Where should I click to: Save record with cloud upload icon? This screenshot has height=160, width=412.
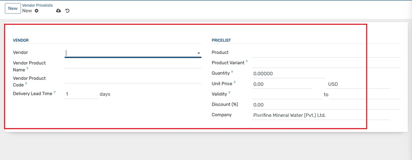[x=59, y=11]
